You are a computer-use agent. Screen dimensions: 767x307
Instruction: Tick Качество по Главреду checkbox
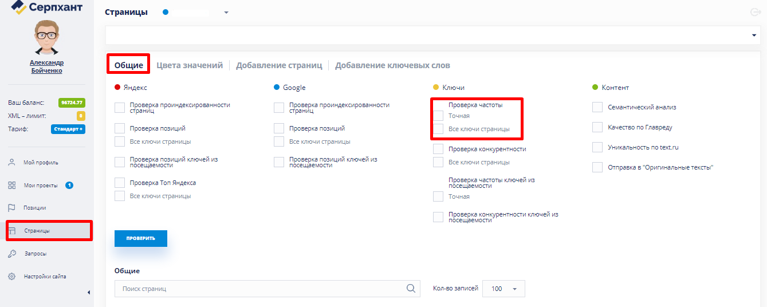[x=597, y=127]
